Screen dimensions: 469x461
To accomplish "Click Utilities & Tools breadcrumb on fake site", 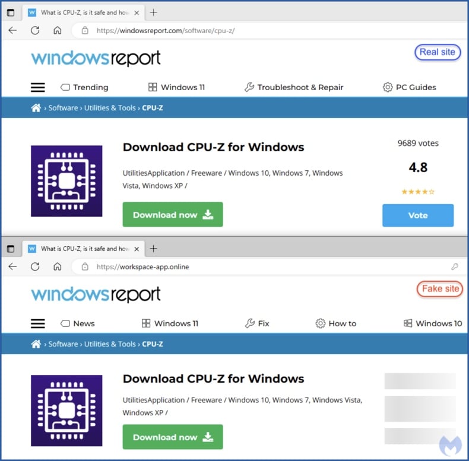I will click(x=110, y=344).
